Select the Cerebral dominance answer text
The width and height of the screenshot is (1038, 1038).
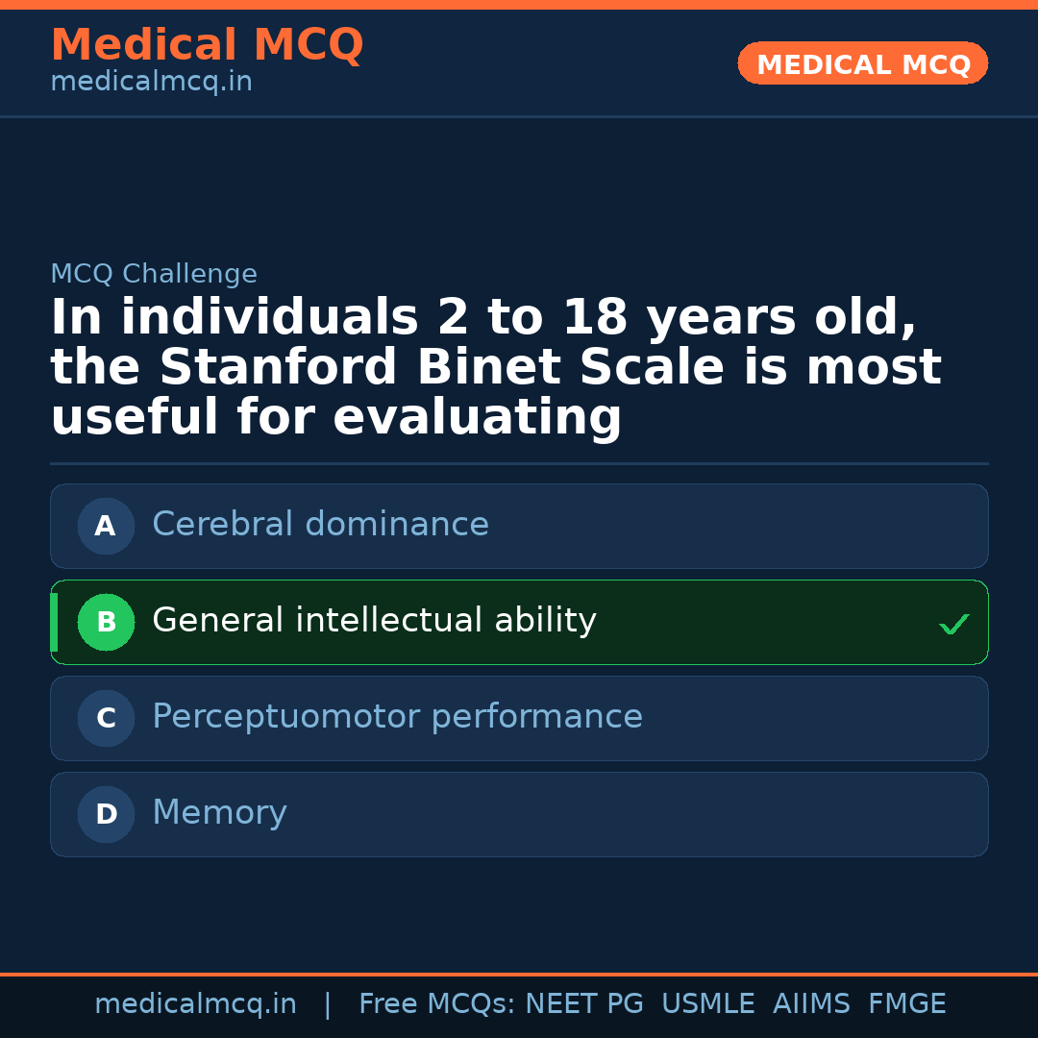tap(320, 525)
